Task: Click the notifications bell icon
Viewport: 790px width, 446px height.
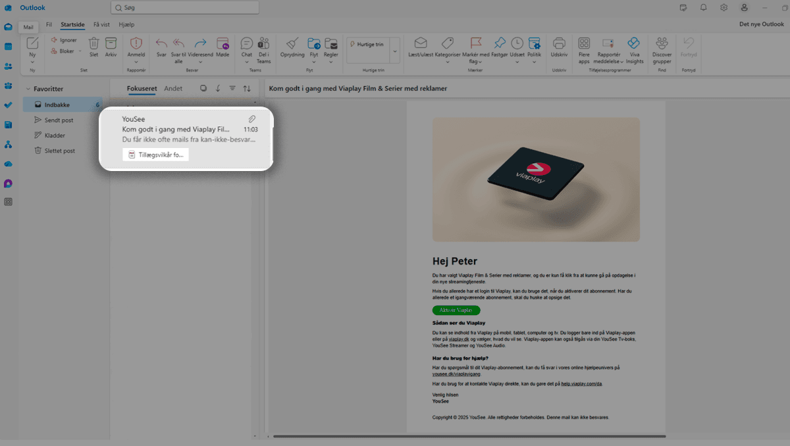Action: tap(703, 7)
